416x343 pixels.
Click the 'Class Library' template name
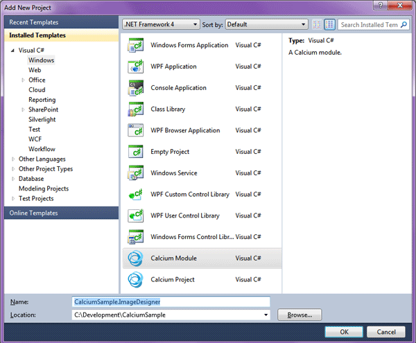click(168, 109)
